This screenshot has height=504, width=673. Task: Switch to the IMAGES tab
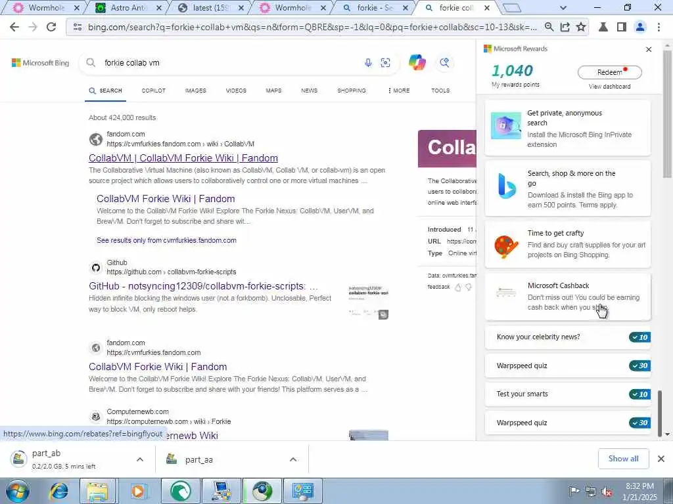196,91
